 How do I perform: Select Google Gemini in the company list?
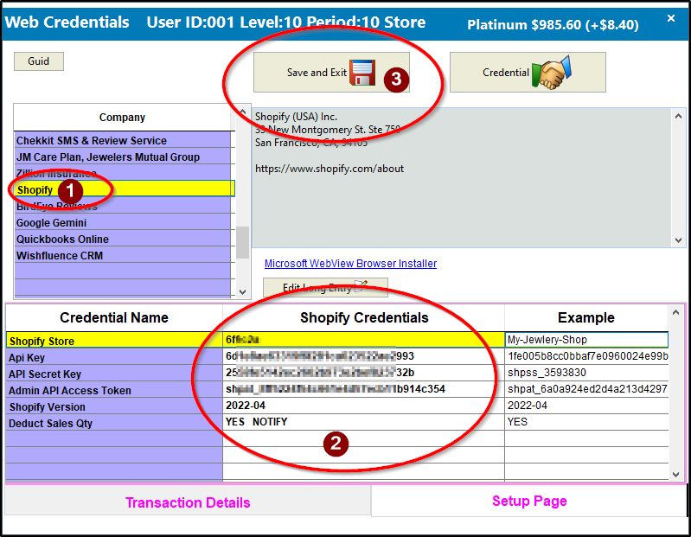123,223
